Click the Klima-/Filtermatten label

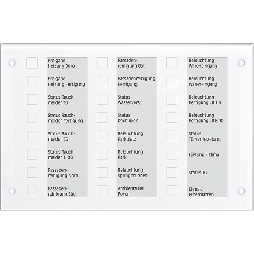pyautogui.click(x=201, y=191)
